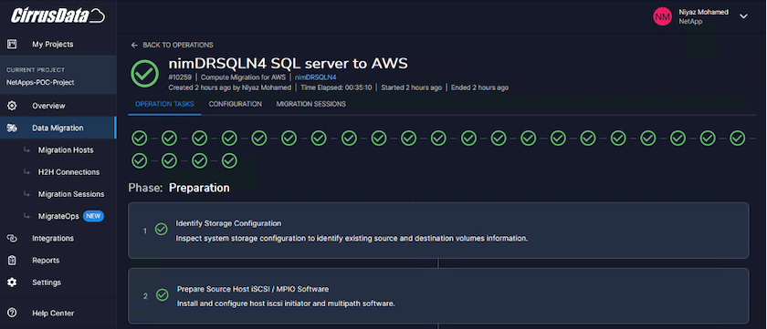Open MigrateOps submenu item

pos(58,216)
